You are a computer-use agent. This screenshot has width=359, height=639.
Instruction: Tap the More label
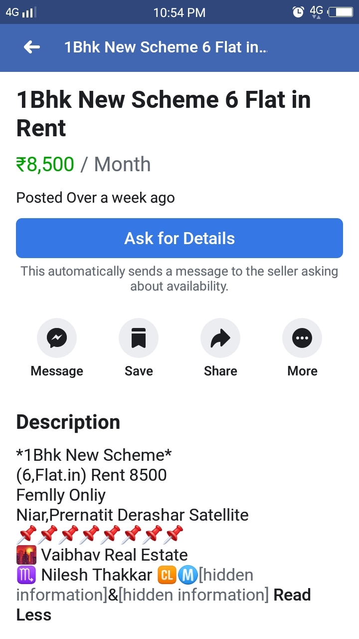click(x=302, y=371)
